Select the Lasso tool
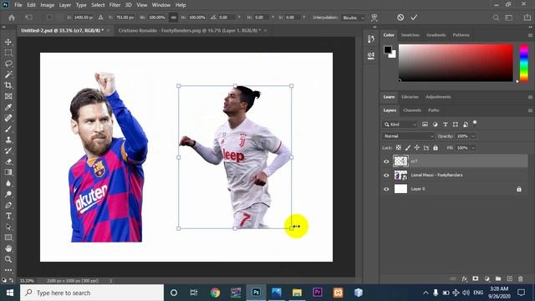 [x=8, y=64]
